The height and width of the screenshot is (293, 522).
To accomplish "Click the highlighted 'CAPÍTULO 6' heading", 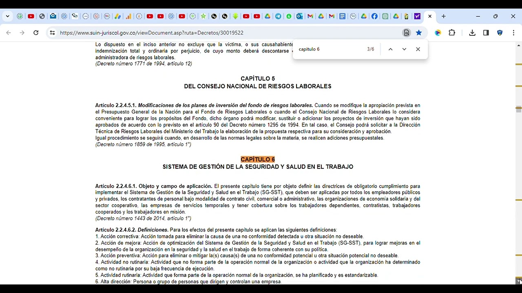I will (258, 160).
